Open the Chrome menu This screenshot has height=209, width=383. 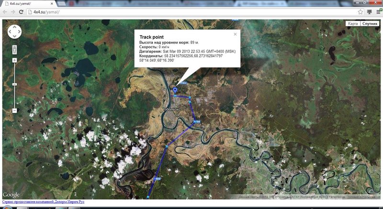[378, 11]
